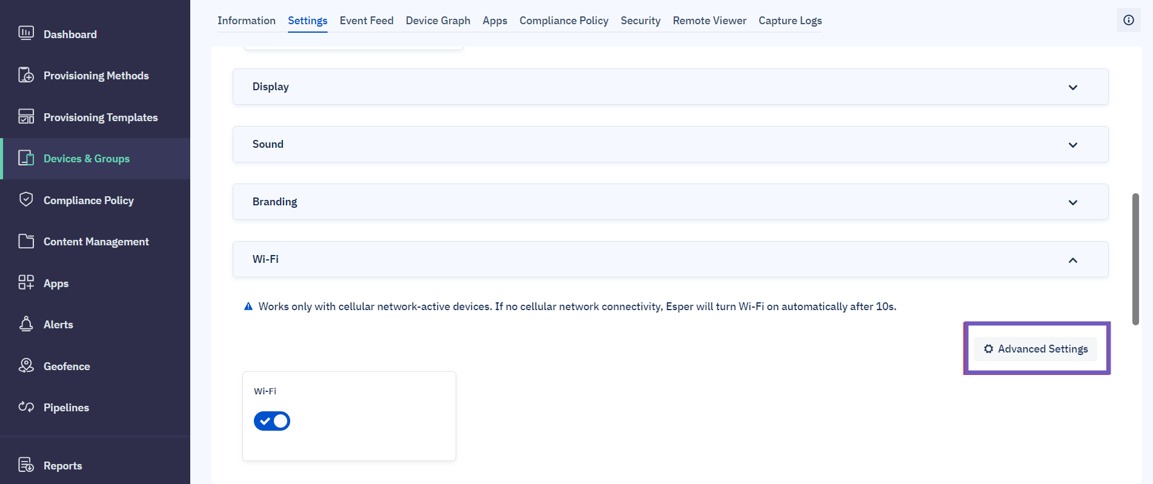The height and width of the screenshot is (484, 1153).
Task: Click the page vertical scrollbar thumb
Action: (x=1135, y=259)
